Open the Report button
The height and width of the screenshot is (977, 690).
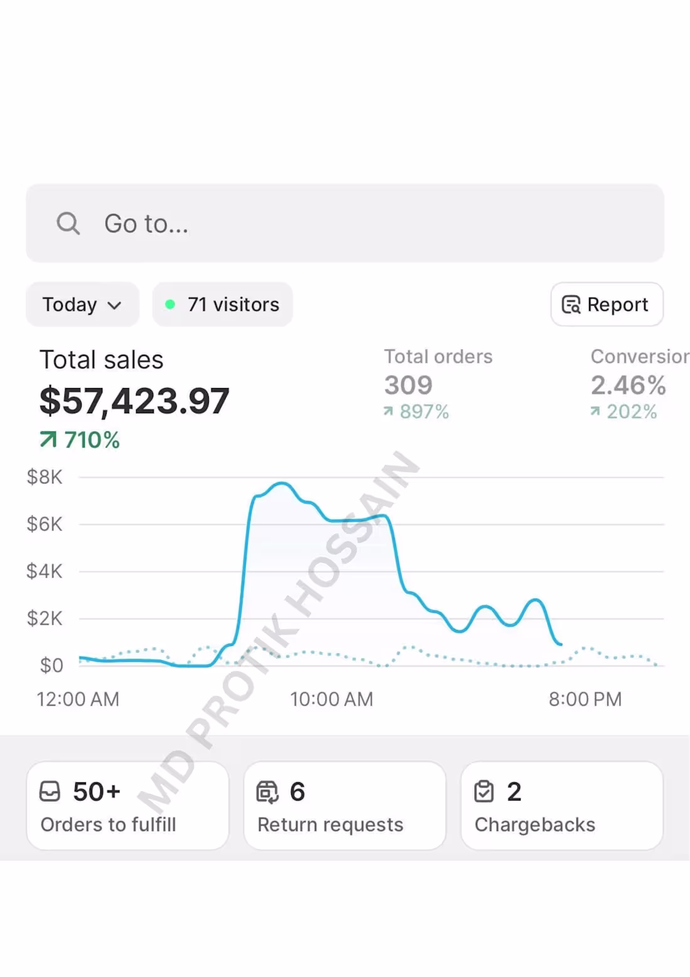point(607,305)
